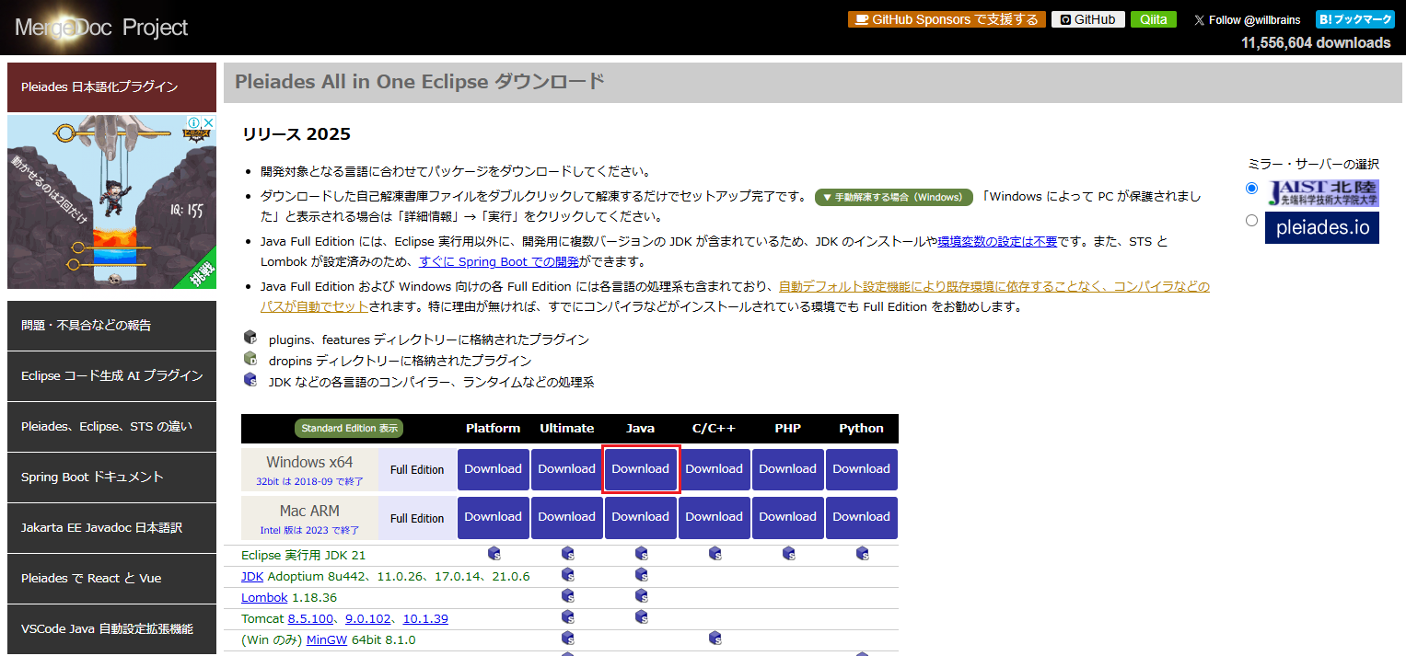1406x656 pixels.
Task: Open the Lombok link
Action: click(x=264, y=597)
